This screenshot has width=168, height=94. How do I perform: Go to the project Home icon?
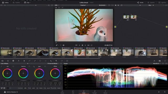(x=159, y=92)
